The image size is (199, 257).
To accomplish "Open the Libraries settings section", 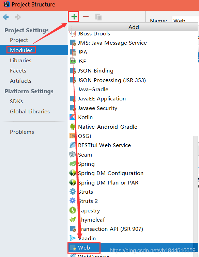I will tap(20, 60).
